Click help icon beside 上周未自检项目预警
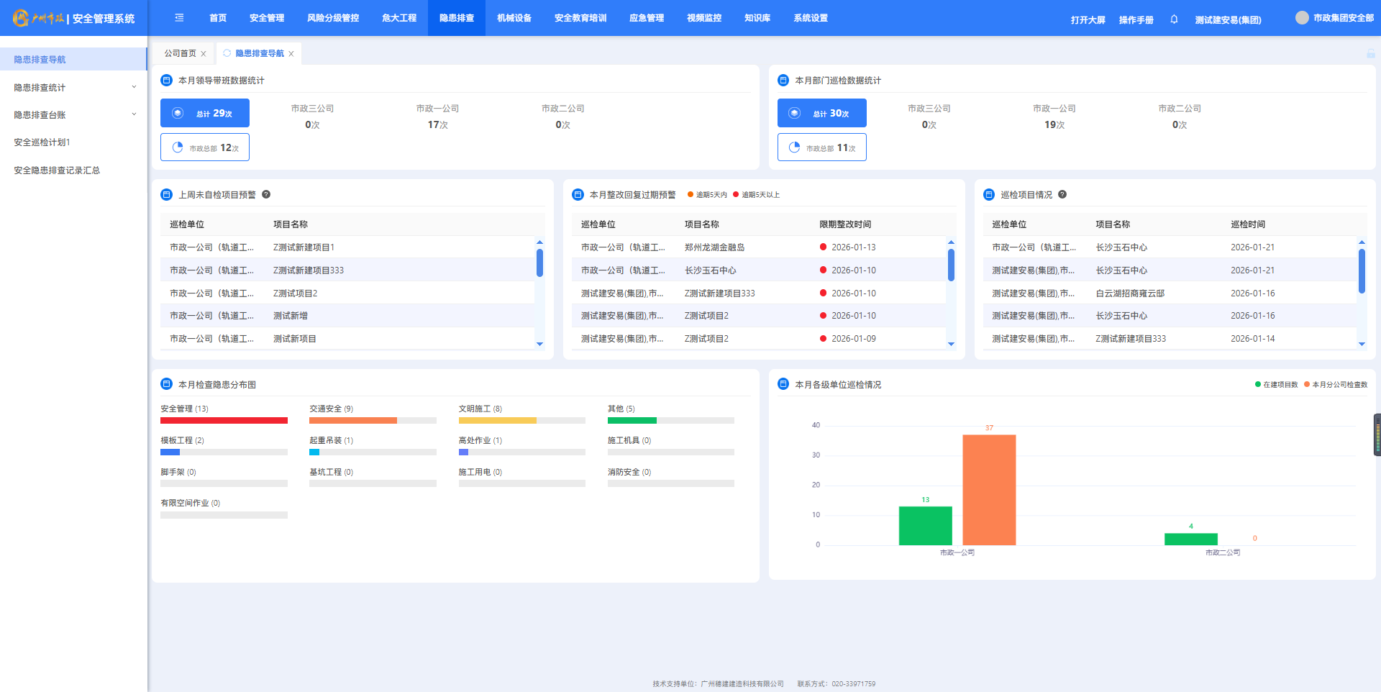 coord(266,194)
